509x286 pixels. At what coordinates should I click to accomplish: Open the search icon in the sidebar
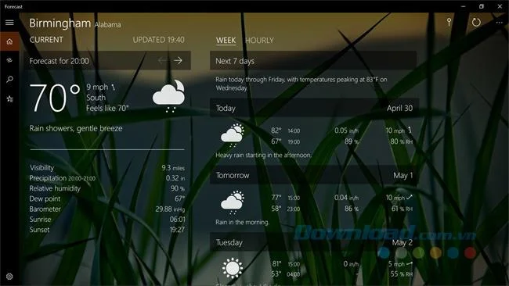(x=9, y=80)
